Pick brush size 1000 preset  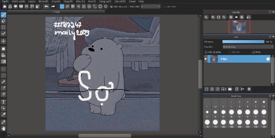pyautogui.click(x=264, y=124)
